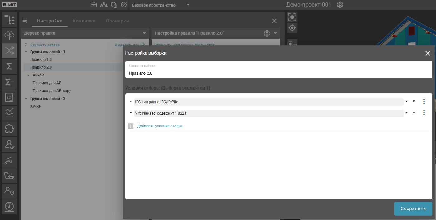The height and width of the screenshot is (220, 436).
Task: Click the puzzle piece plugins icon
Action: coord(9,129)
